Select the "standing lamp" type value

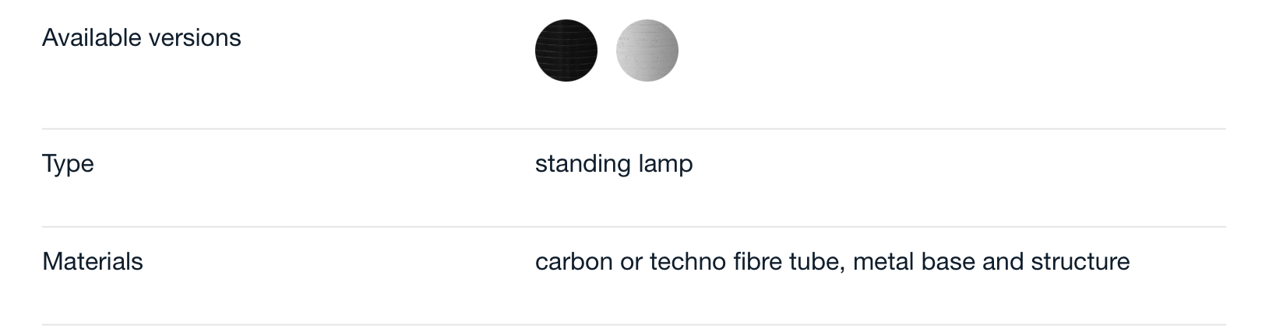(x=614, y=164)
